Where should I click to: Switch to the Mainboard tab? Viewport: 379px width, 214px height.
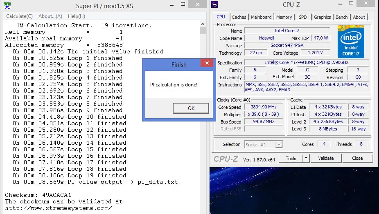point(261,17)
